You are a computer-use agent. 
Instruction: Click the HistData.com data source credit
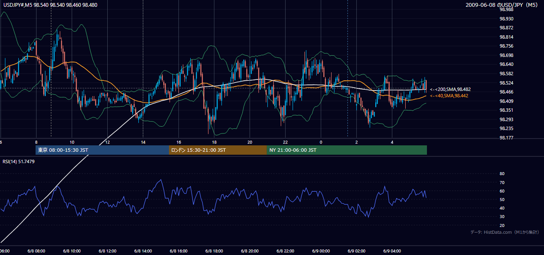pyautogui.click(x=504, y=232)
